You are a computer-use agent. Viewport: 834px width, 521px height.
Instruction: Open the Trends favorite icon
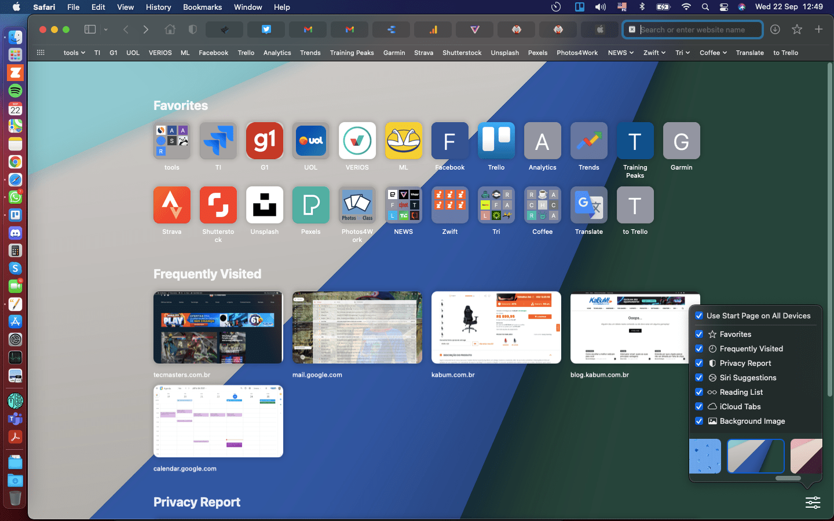pyautogui.click(x=589, y=141)
